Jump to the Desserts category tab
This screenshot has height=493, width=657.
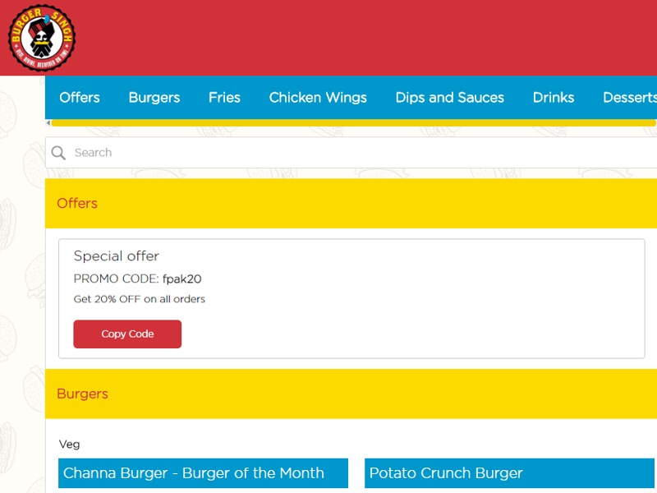coord(630,98)
